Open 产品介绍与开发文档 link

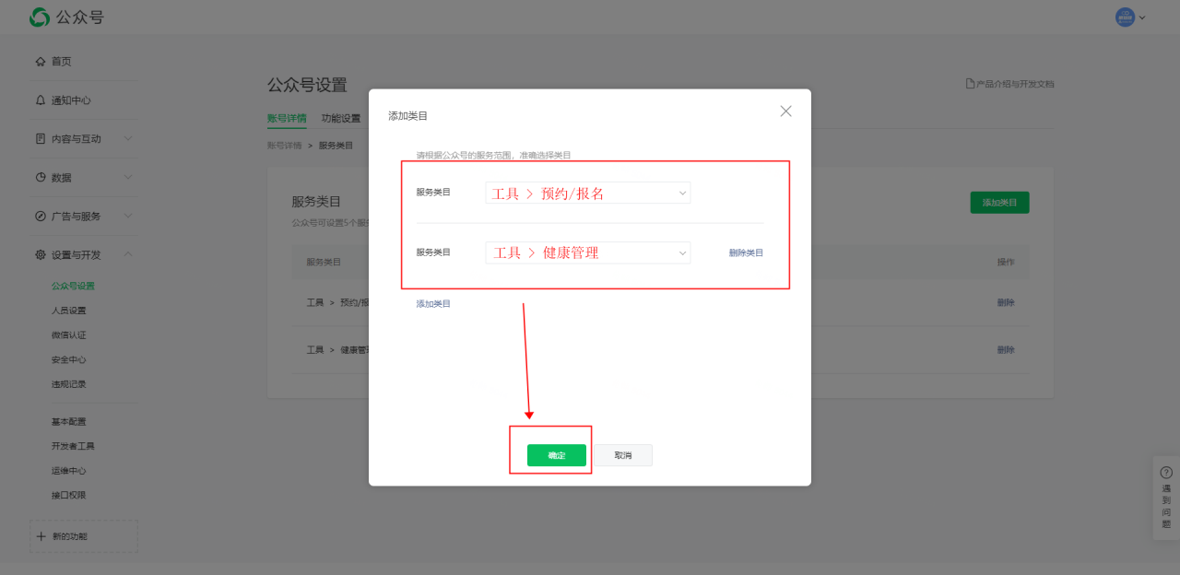(1009, 84)
